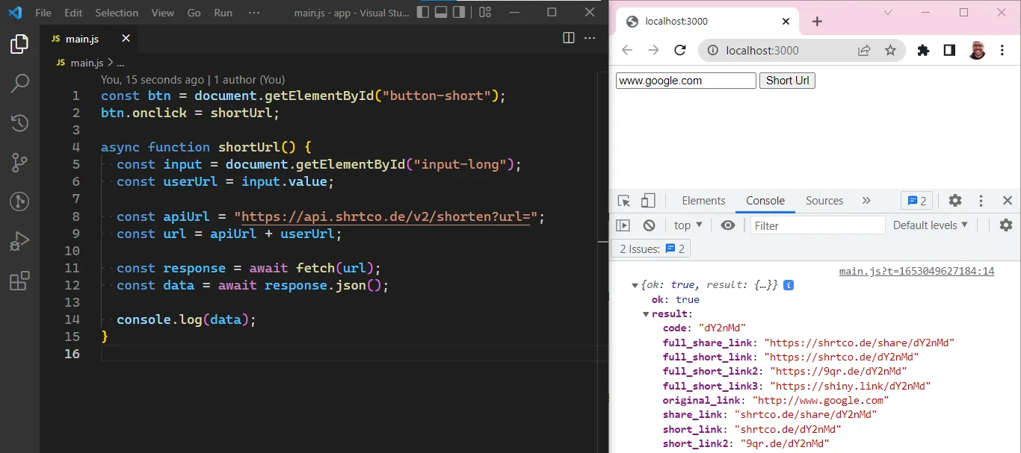Toggle VS Code primary sidebar layout

pos(423,13)
